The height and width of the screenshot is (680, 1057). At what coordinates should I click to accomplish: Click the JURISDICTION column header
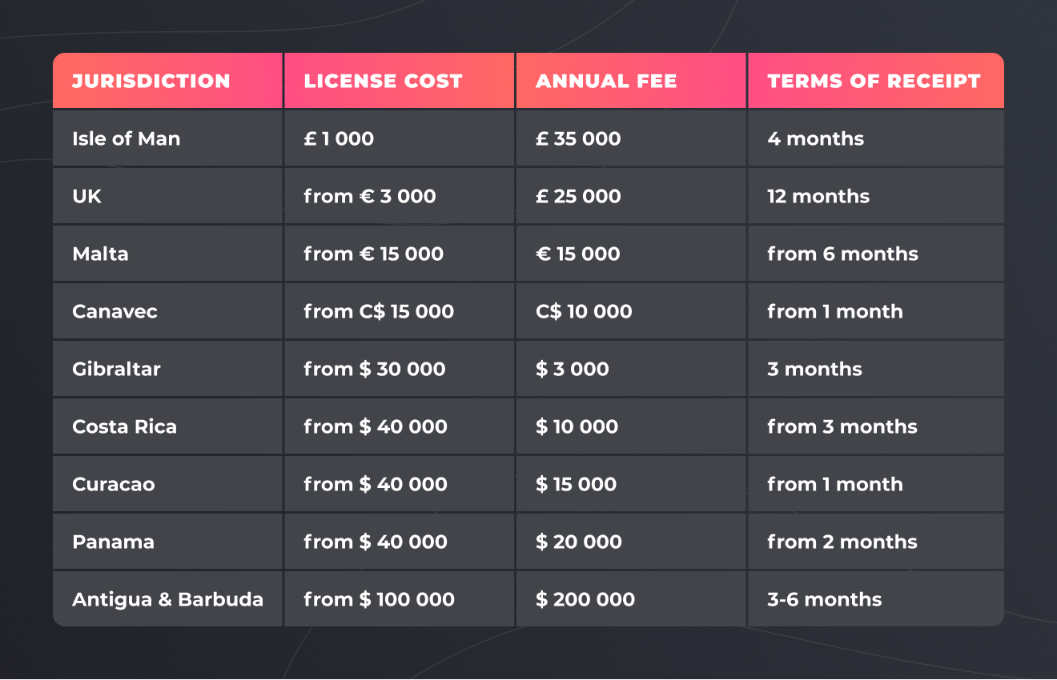[167, 81]
